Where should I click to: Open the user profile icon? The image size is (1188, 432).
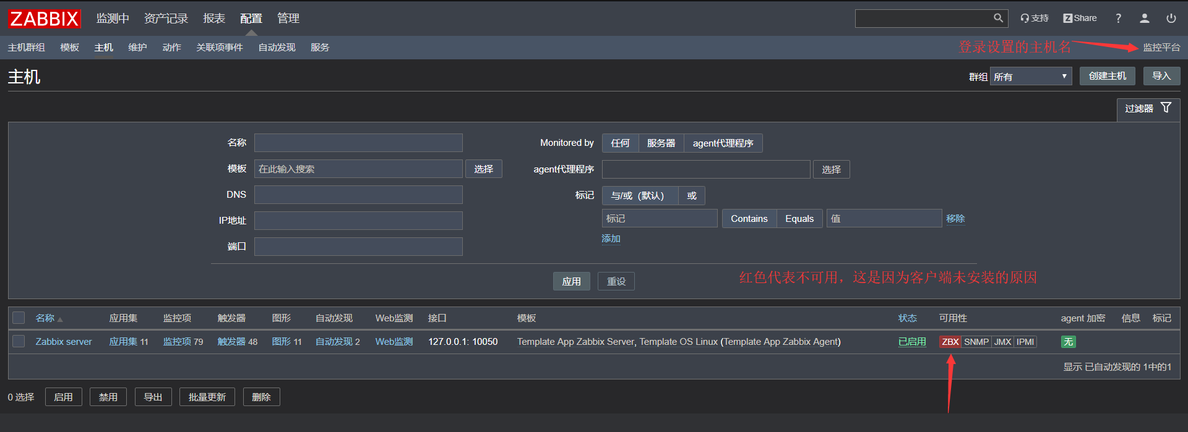[x=1145, y=19]
